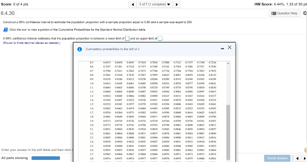Click the lower limit answer box
Image resolution: width=307 pixels, height=162 pixels.
(x=127, y=38)
